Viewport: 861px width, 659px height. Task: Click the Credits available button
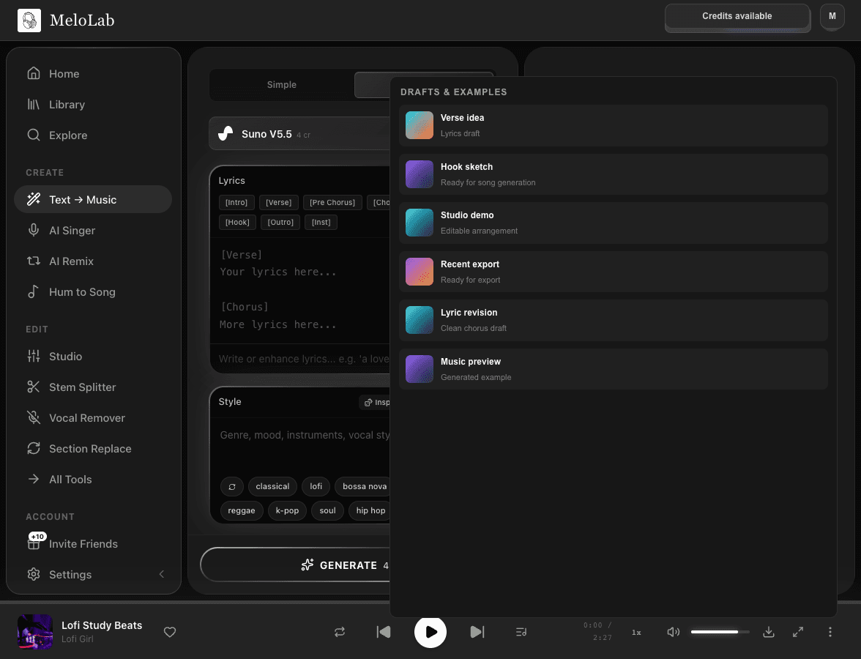pyautogui.click(x=737, y=16)
